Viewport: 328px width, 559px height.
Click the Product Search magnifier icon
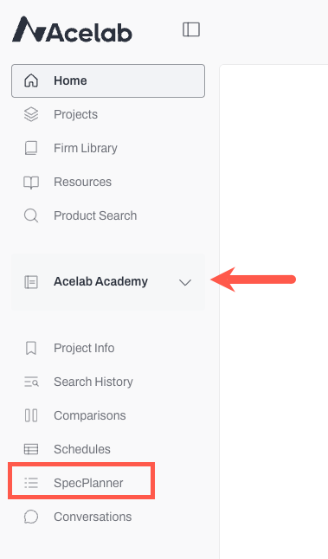(31, 215)
